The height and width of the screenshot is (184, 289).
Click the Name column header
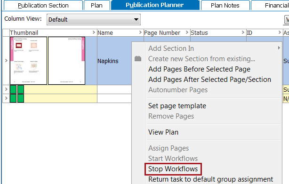(120, 33)
